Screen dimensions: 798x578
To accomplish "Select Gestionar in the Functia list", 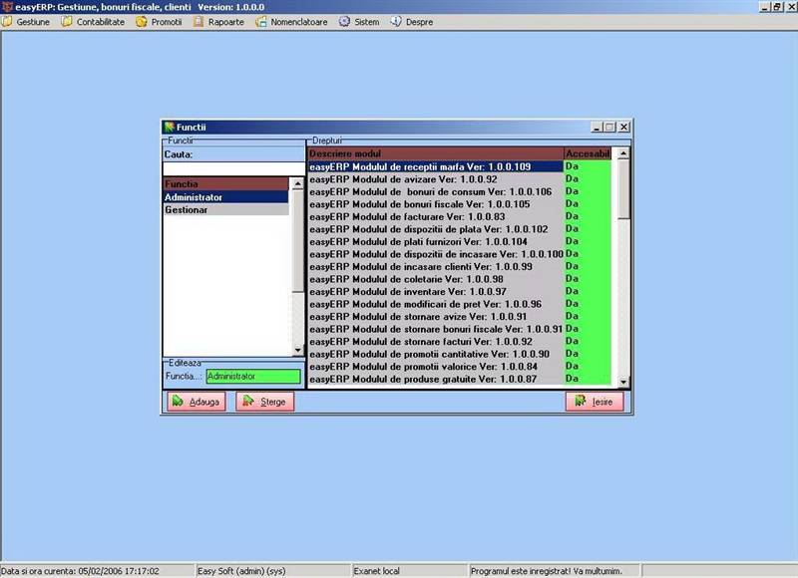I will tap(226, 209).
